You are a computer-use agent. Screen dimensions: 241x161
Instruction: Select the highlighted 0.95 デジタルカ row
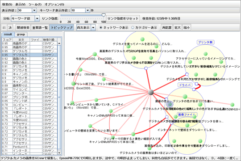point(29,55)
